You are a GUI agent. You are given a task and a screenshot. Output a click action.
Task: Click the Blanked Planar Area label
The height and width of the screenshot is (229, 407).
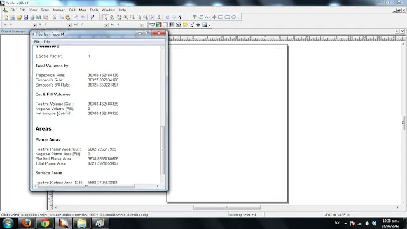tap(53, 159)
